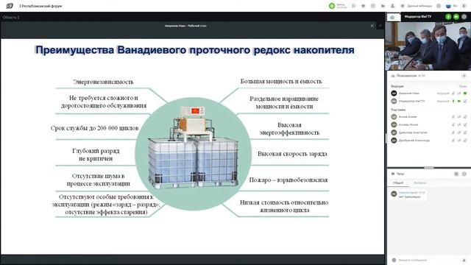Screen dimensions: 471x265
Task: Click the plus icon in users panel header
Action: pos(464,76)
